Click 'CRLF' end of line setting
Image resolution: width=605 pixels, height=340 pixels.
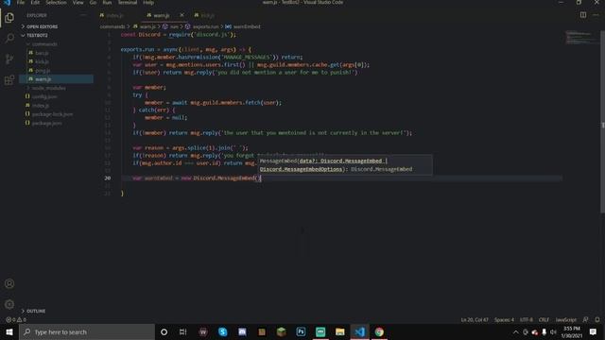click(544, 319)
